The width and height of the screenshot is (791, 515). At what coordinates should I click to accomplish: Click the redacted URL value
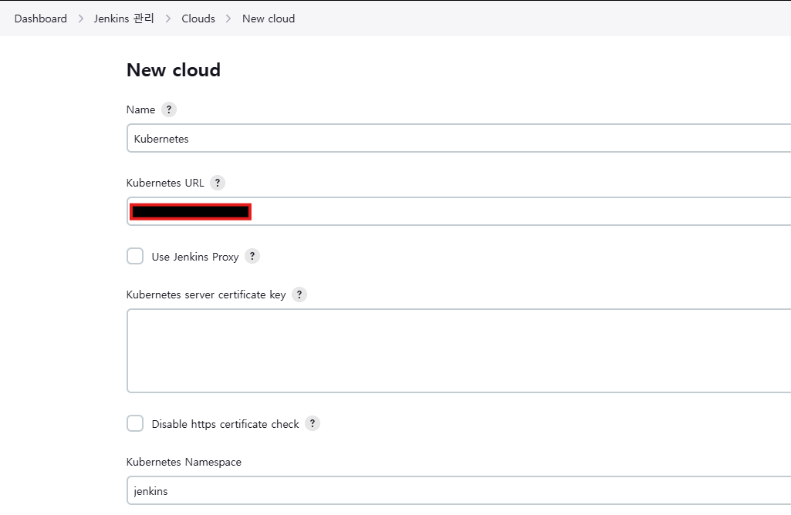(190, 210)
